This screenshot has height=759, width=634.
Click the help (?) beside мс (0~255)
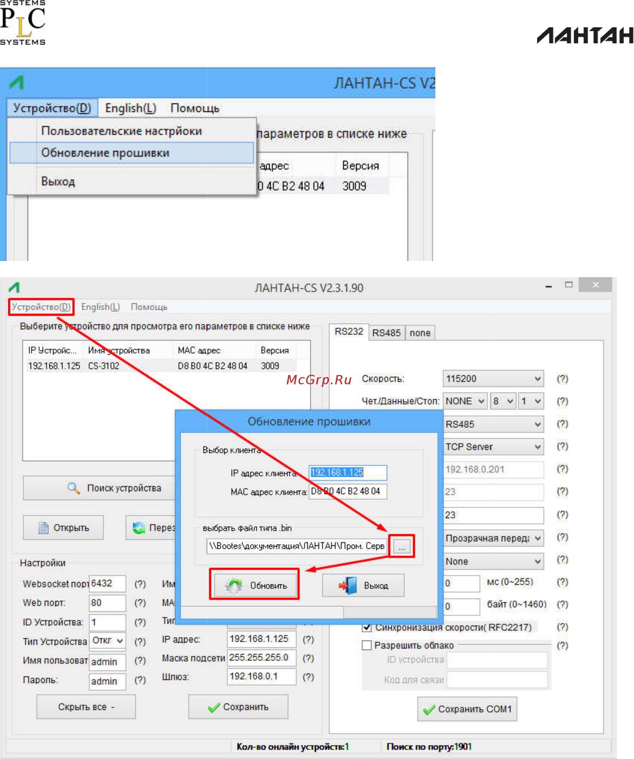[x=562, y=582]
